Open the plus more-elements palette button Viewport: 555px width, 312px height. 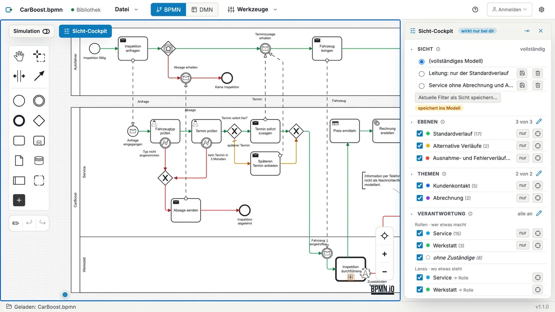click(19, 200)
